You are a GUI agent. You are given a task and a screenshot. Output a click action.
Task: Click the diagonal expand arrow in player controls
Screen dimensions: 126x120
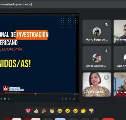[70, 99]
